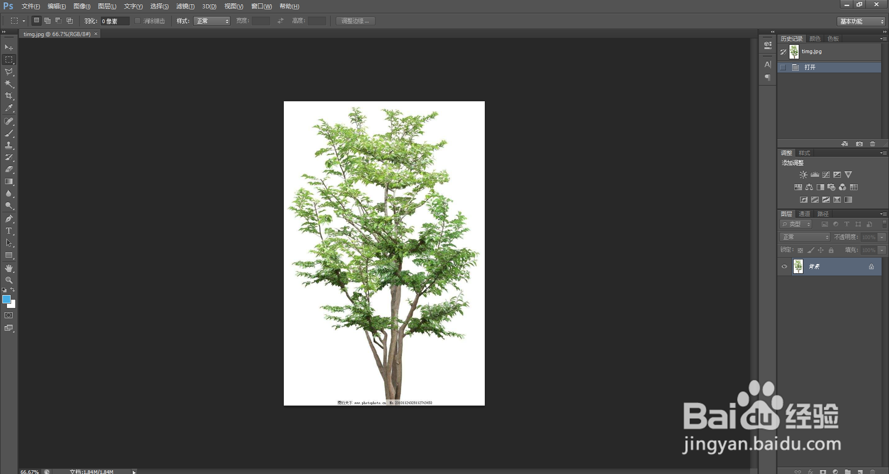This screenshot has width=889, height=474.
Task: Select the Gradient tool
Action: 9,182
